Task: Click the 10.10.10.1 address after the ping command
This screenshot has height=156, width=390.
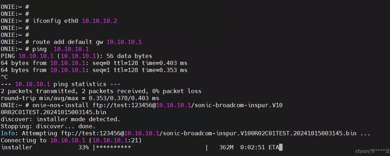Action: point(71,49)
